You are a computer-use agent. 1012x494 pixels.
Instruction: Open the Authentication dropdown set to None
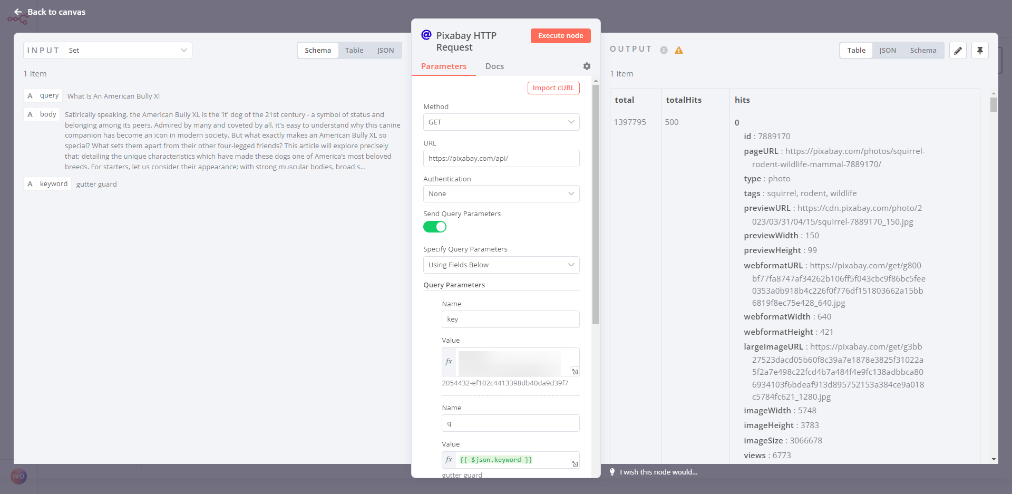(x=501, y=193)
